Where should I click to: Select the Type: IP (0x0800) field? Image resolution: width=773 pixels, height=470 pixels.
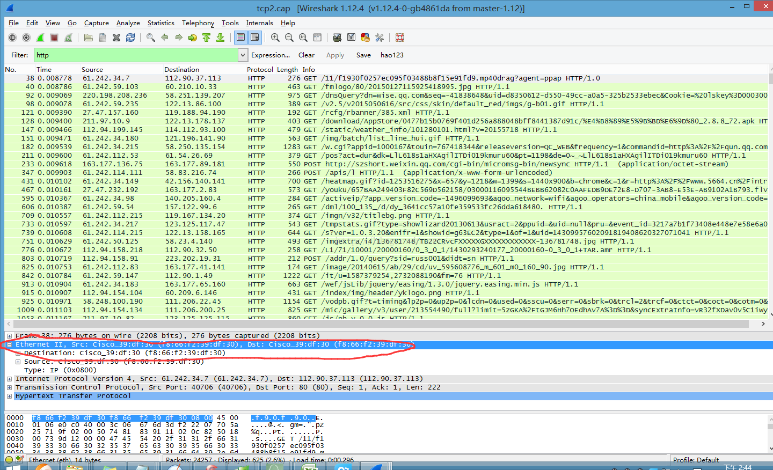[x=60, y=370]
